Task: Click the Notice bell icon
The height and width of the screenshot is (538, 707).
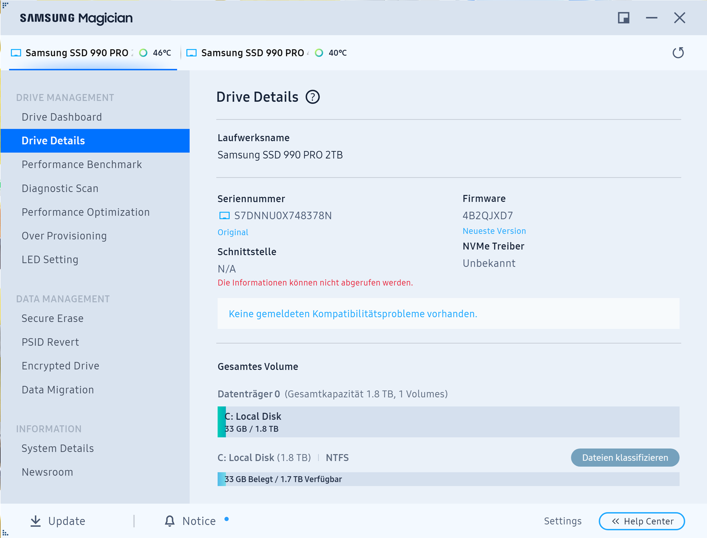Action: click(170, 521)
